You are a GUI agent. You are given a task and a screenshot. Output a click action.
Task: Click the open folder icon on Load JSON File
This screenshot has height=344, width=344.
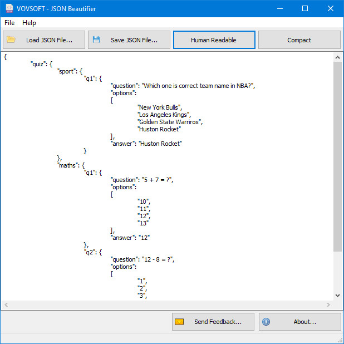11,40
